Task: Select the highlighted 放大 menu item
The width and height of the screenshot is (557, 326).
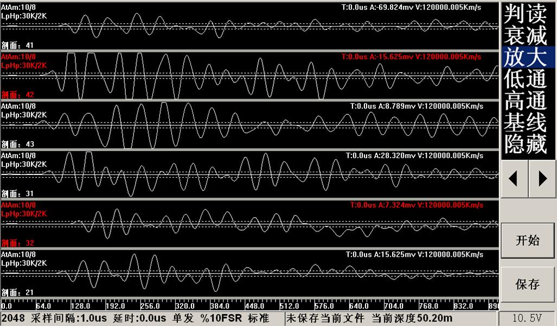Action: (528, 57)
